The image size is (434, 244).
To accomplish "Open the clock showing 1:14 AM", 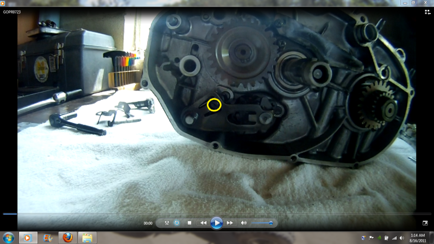I will coord(418,238).
